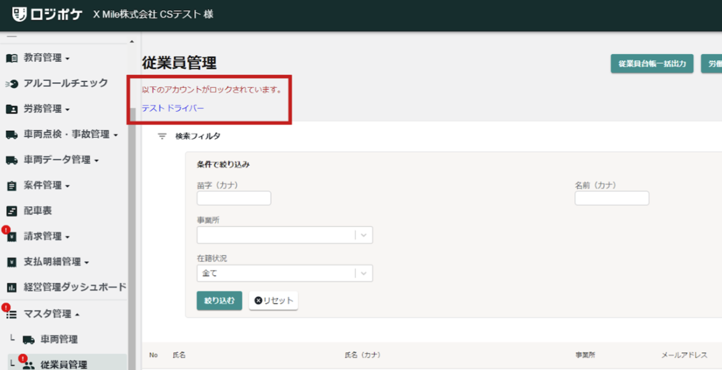Viewport: 722px width, 370px height.
Task: Click the filter icon beside 検索フィルタ
Action: coord(162,137)
